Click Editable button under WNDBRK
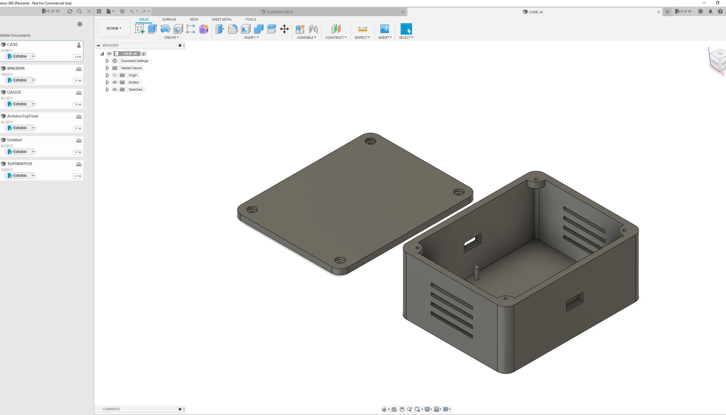The image size is (726, 415). 20,80
